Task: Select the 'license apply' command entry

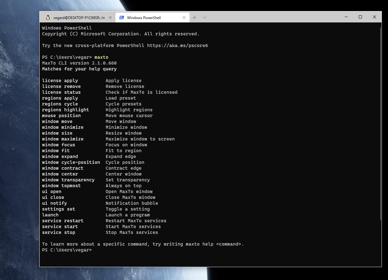Action: pyautogui.click(x=60, y=80)
